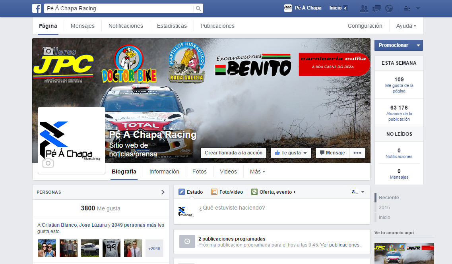452x264 pixels.
Task: Open the Estadísticas tab
Action: [x=172, y=26]
